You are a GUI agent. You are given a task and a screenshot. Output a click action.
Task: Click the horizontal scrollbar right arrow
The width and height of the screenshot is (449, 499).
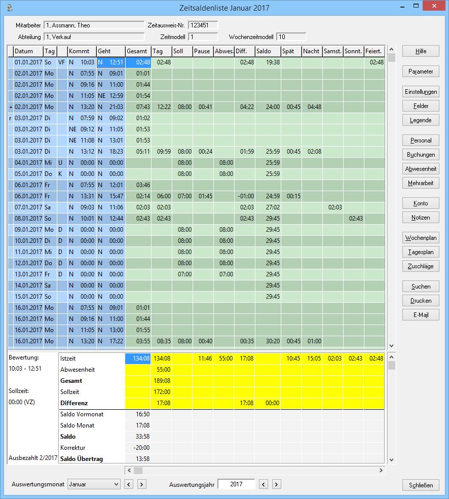[381, 471]
